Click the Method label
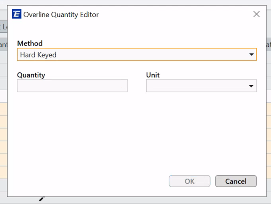This screenshot has height=204, width=271. [x=30, y=43]
